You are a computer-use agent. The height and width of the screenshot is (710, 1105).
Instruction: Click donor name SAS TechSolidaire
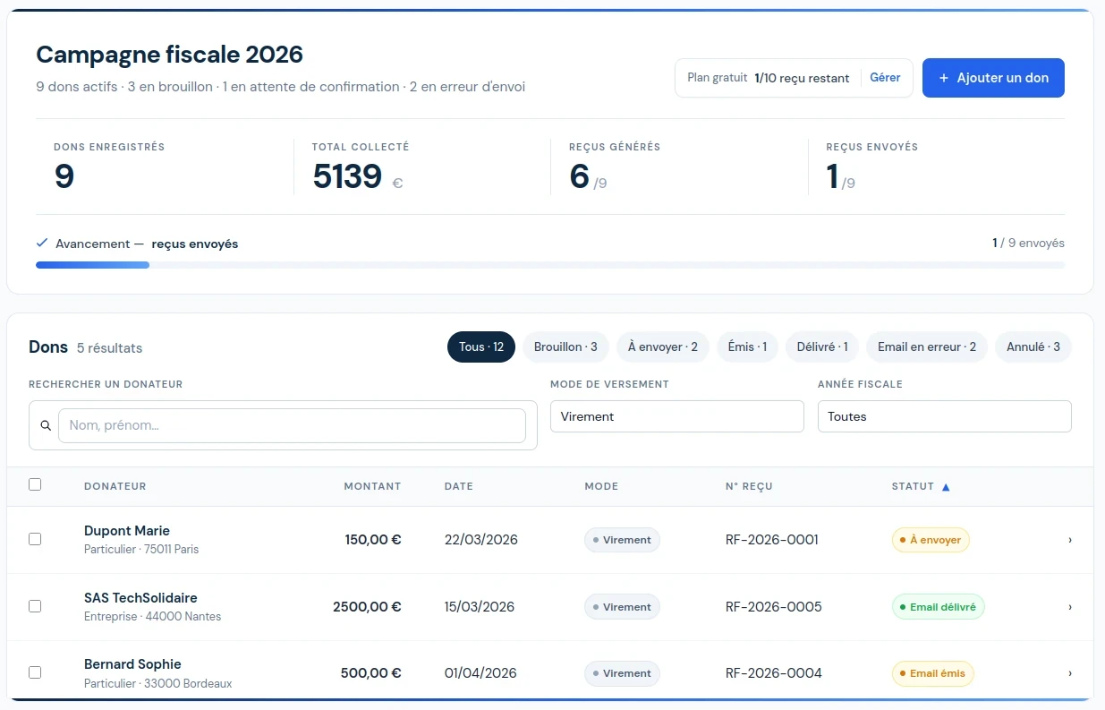click(x=140, y=598)
